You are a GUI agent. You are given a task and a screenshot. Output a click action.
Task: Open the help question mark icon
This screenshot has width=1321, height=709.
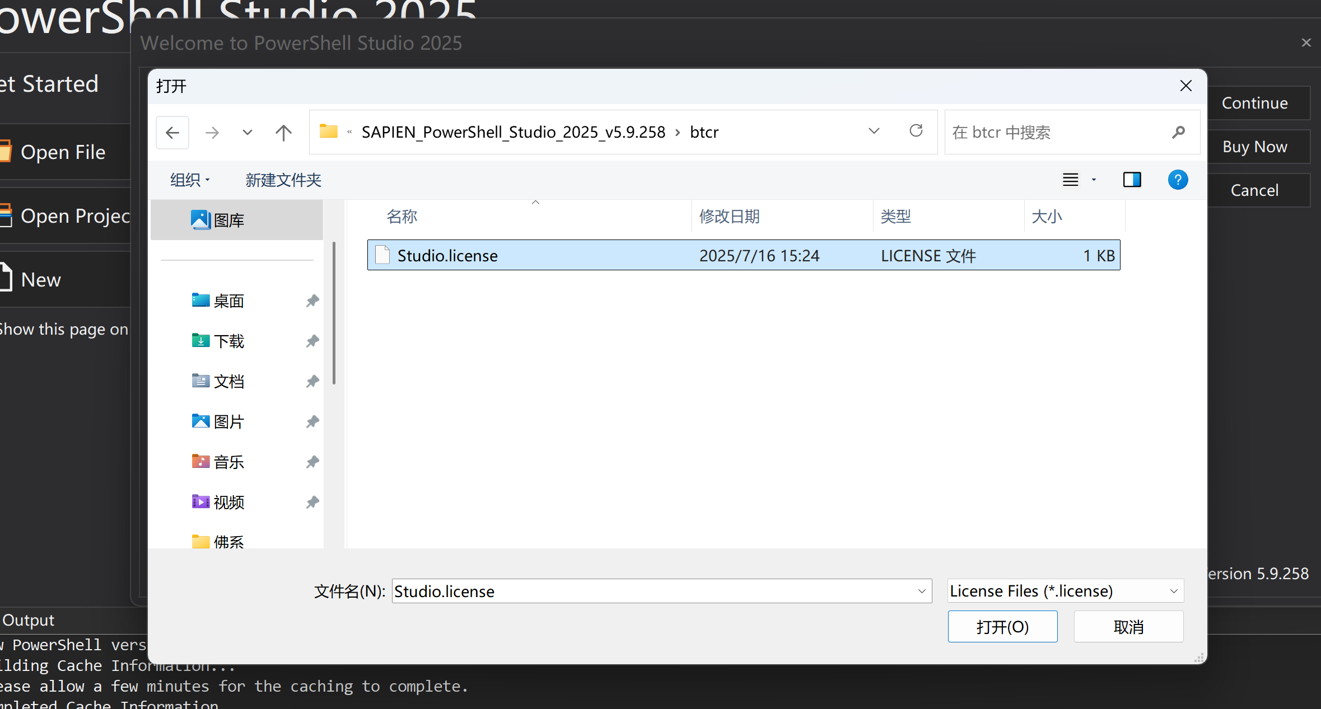(x=1178, y=180)
